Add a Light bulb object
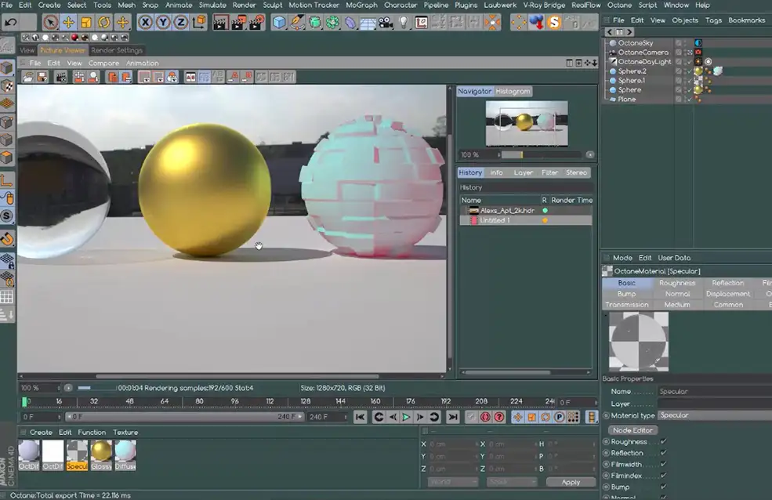Viewport: 772px width, 500px height. pyautogui.click(x=404, y=22)
